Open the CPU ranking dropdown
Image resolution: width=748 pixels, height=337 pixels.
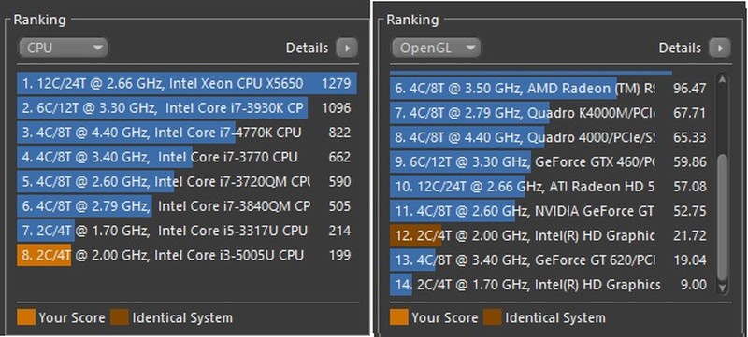click(63, 48)
